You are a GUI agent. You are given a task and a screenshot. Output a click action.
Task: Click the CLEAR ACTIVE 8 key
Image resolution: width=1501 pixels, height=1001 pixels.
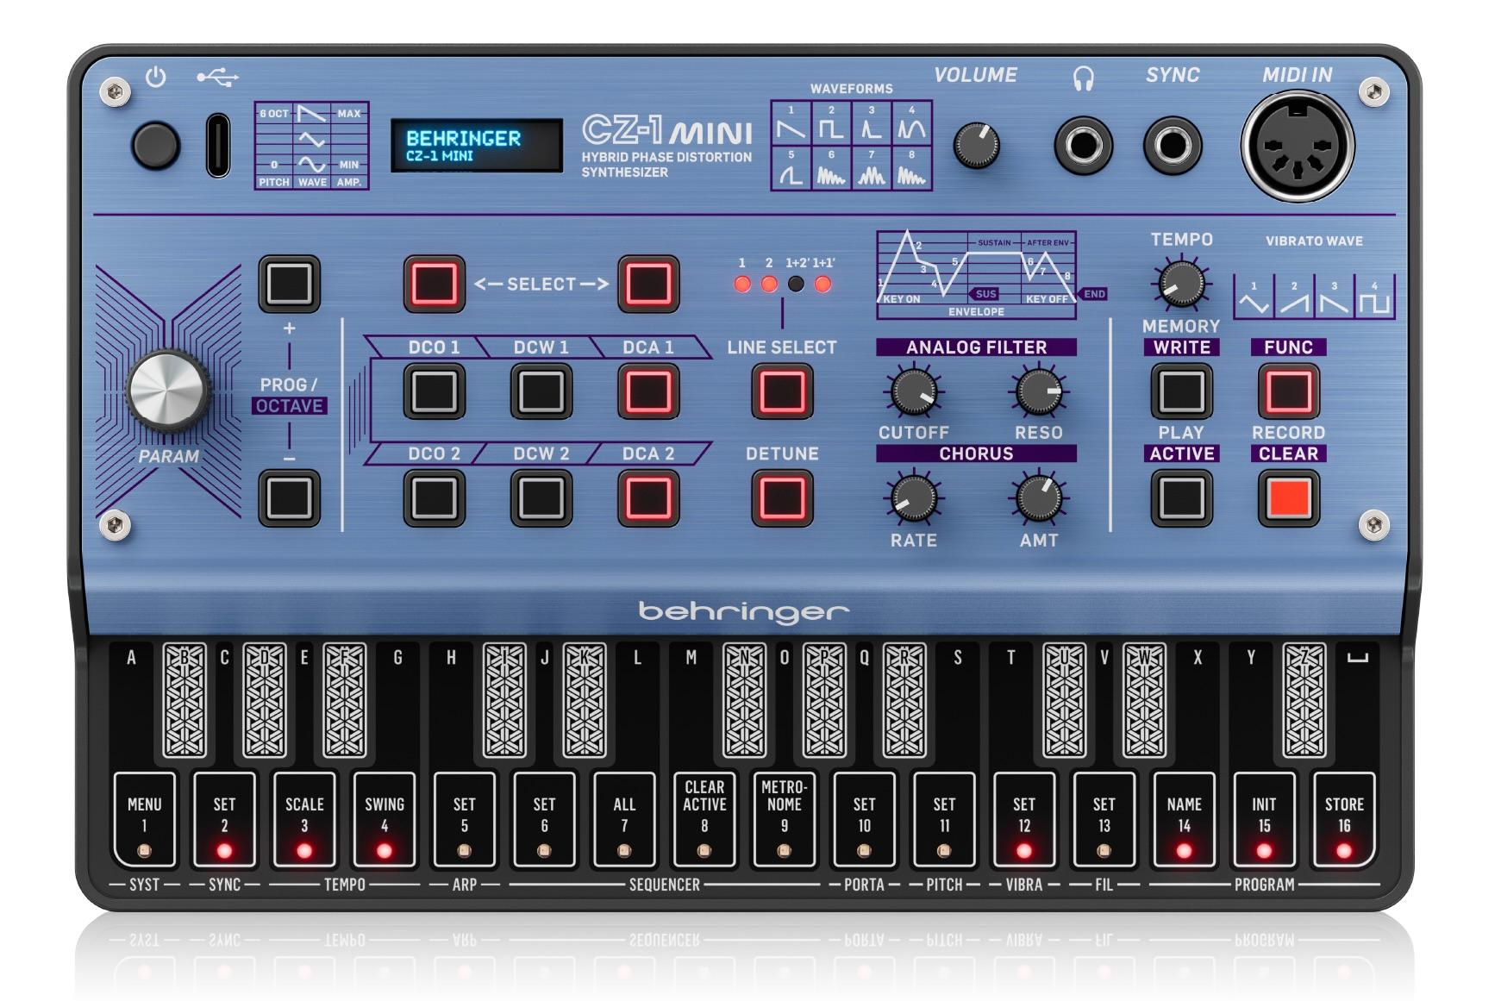(x=704, y=819)
